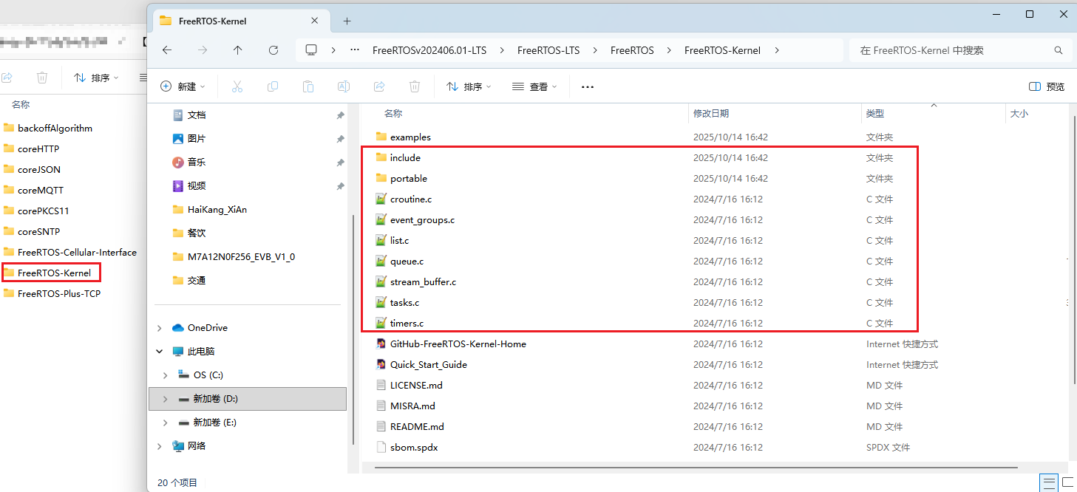Viewport: 1077px width, 492px height.
Task: Show hidden path segments via ellipsis breadcrumb
Action: click(355, 50)
